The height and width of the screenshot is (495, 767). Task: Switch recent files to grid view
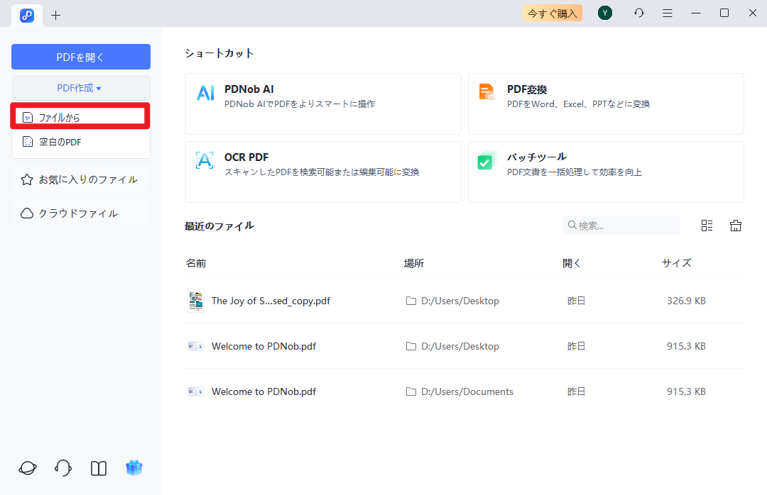707,225
